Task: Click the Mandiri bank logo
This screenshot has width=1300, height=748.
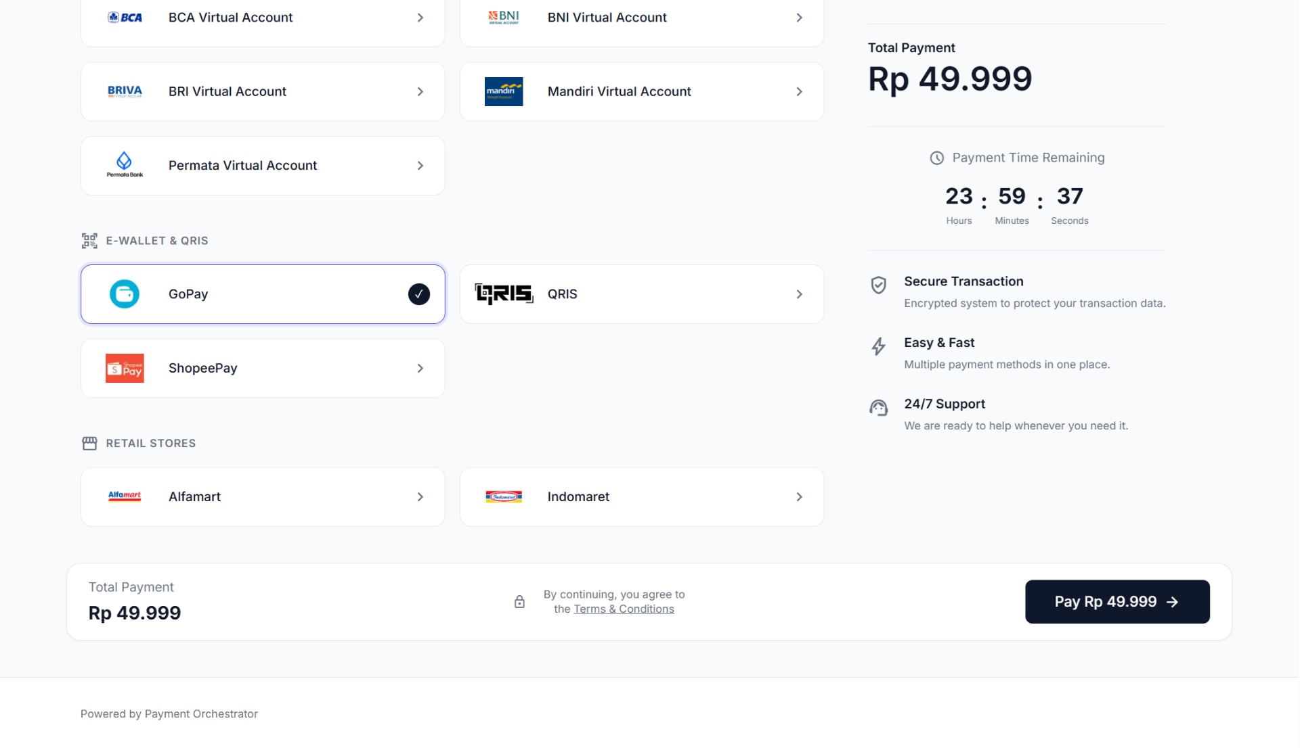Action: coord(504,91)
